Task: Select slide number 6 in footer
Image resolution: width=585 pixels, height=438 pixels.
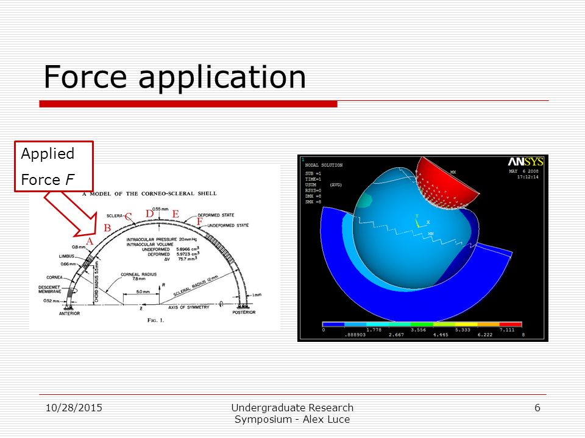Action: (x=537, y=408)
